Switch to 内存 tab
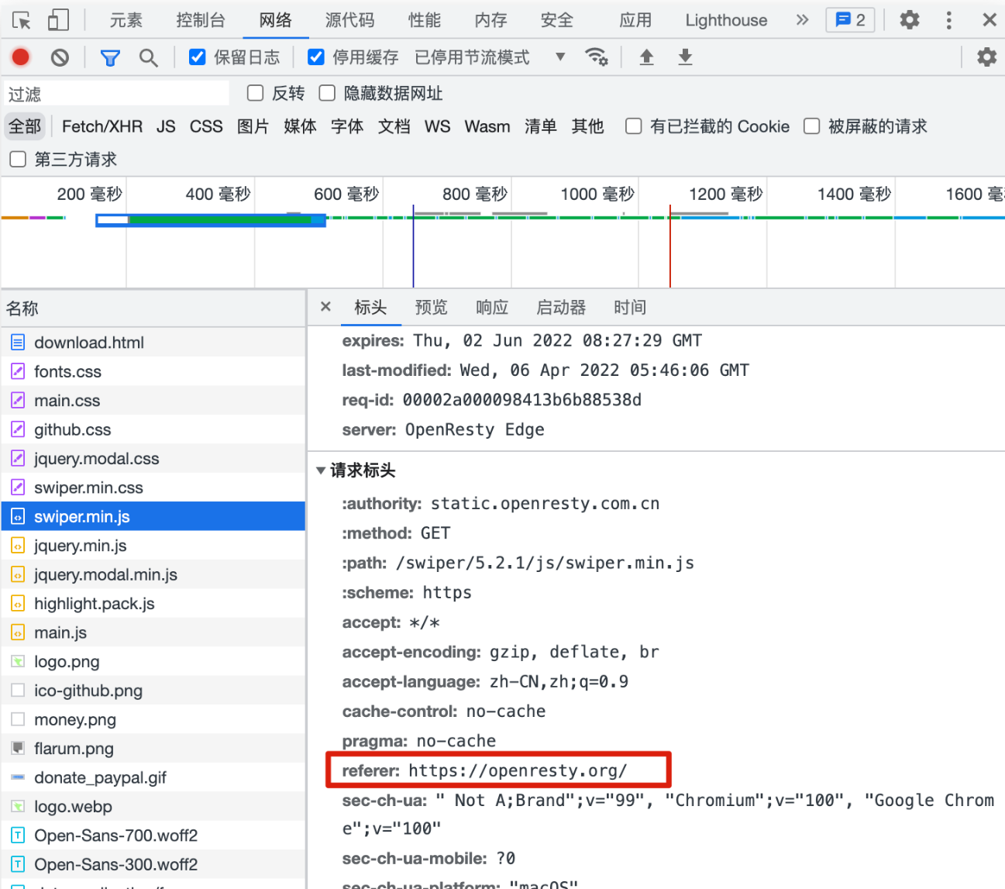Screen dimensions: 1005x889 click(490, 20)
